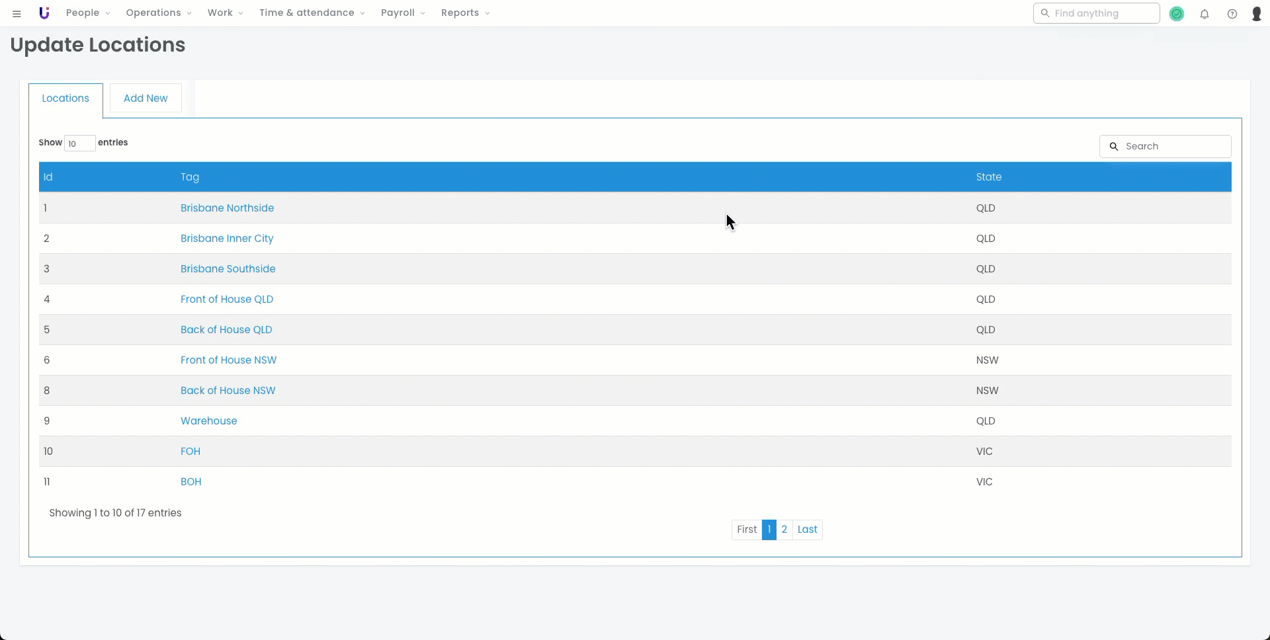Select the Locations tab
Screen dimensions: 1270x640
click(65, 99)
